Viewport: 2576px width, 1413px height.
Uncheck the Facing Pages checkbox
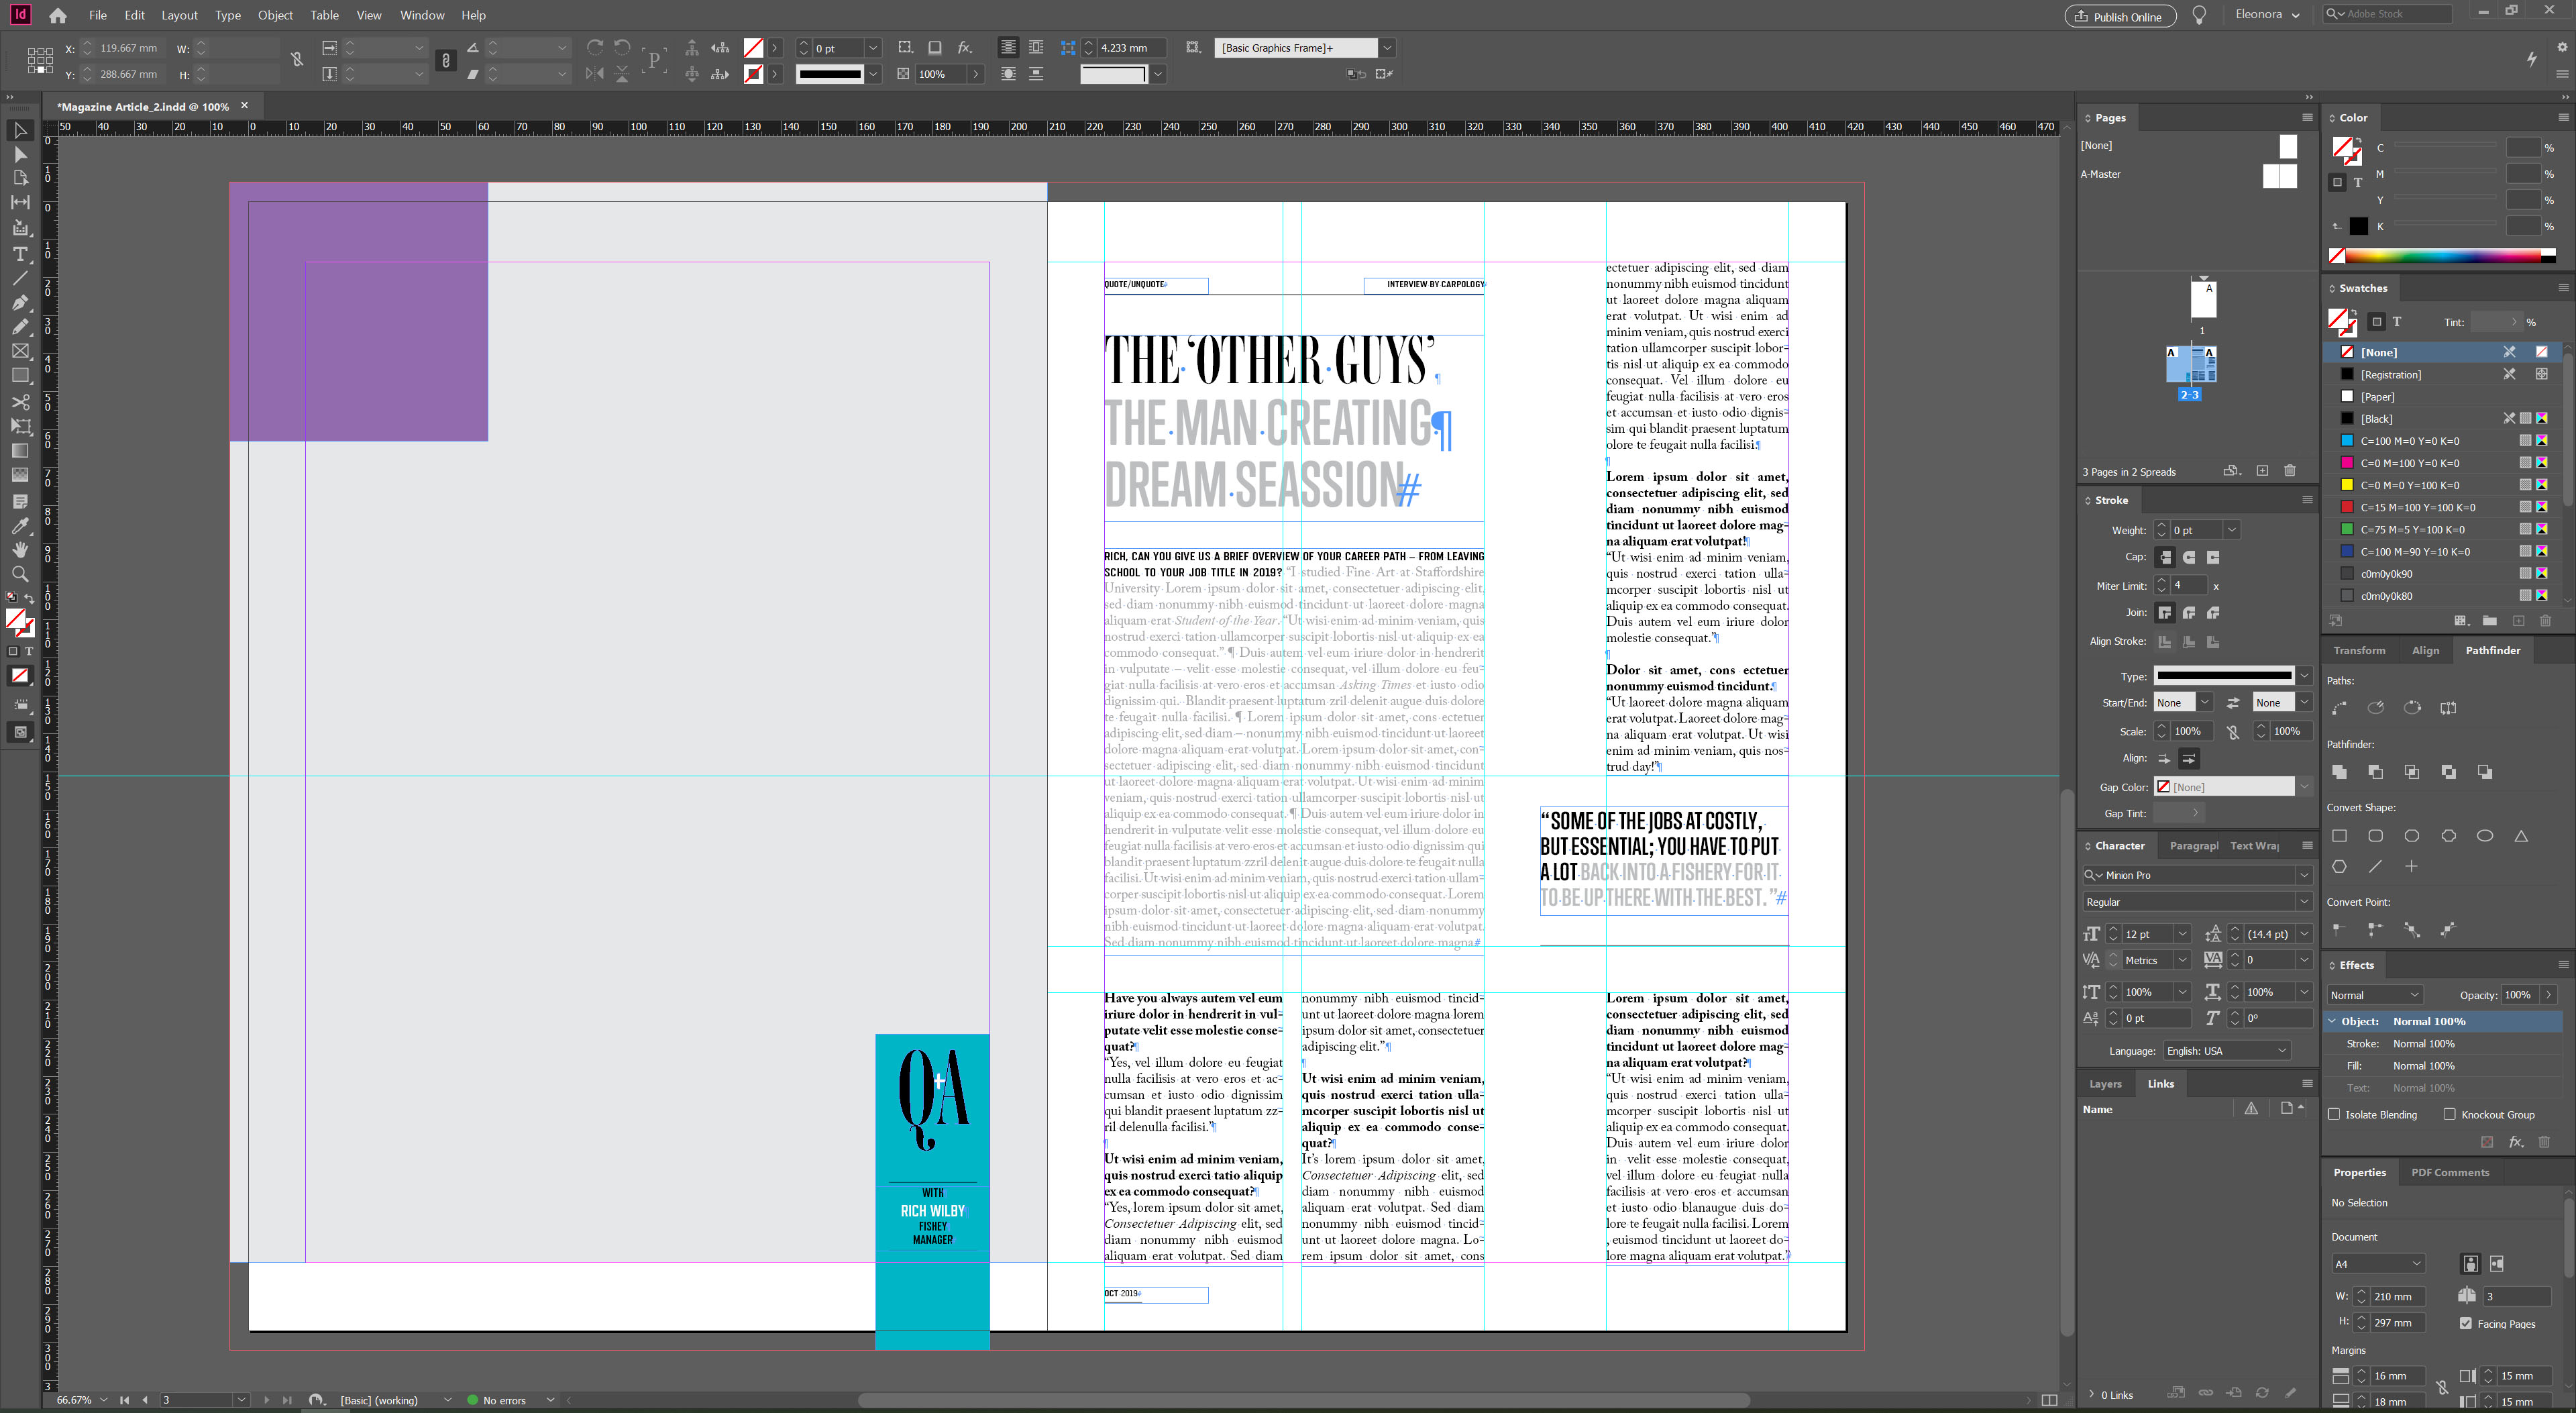(x=2465, y=1323)
